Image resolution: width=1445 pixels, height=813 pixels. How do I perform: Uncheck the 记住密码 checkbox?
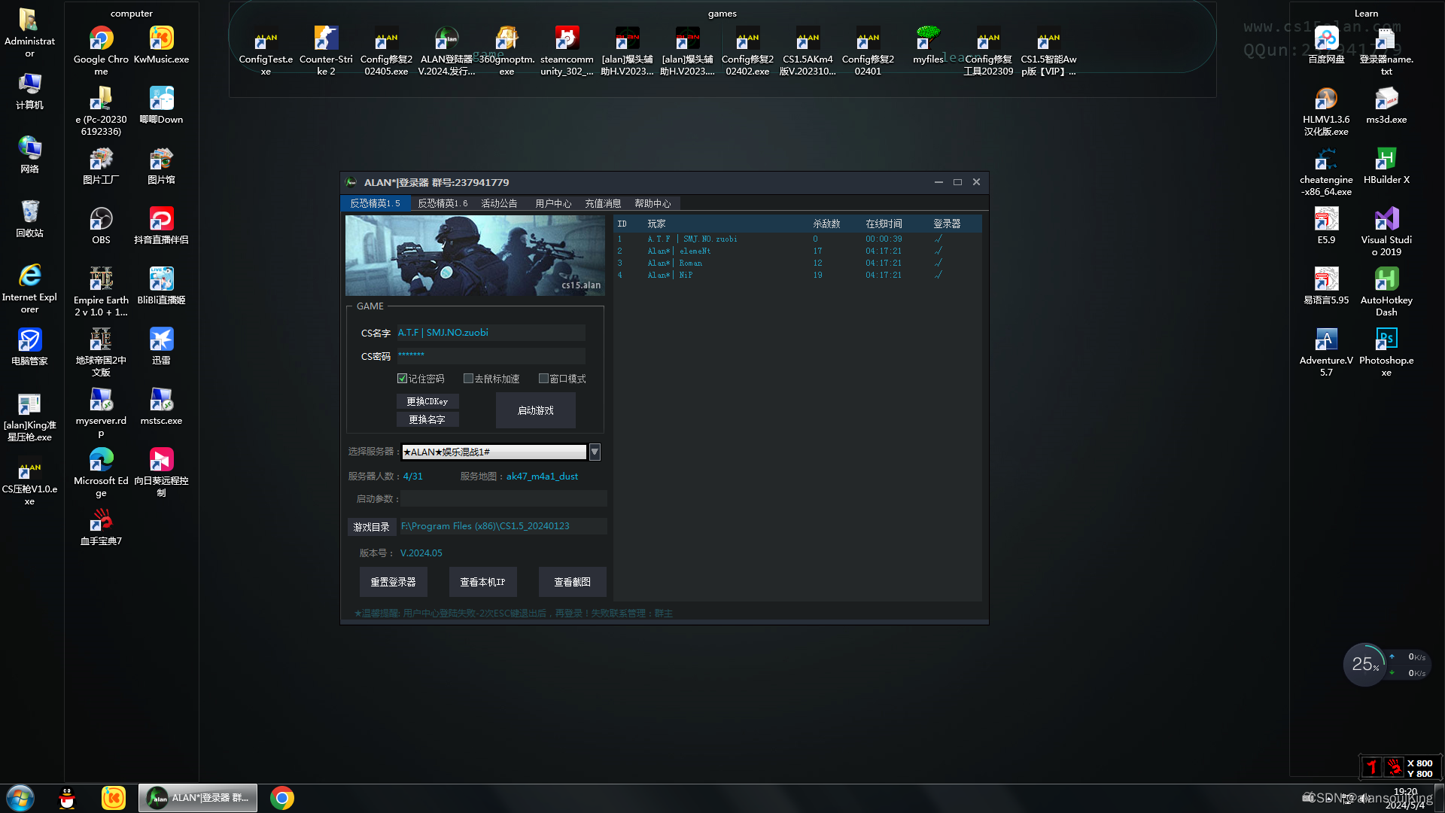403,379
